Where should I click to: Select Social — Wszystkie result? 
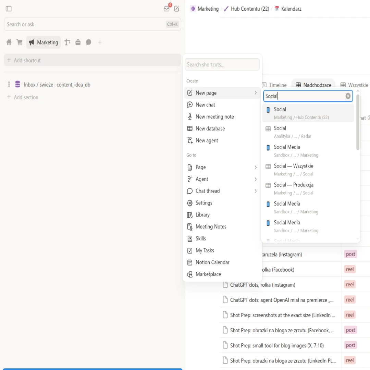(x=308, y=170)
